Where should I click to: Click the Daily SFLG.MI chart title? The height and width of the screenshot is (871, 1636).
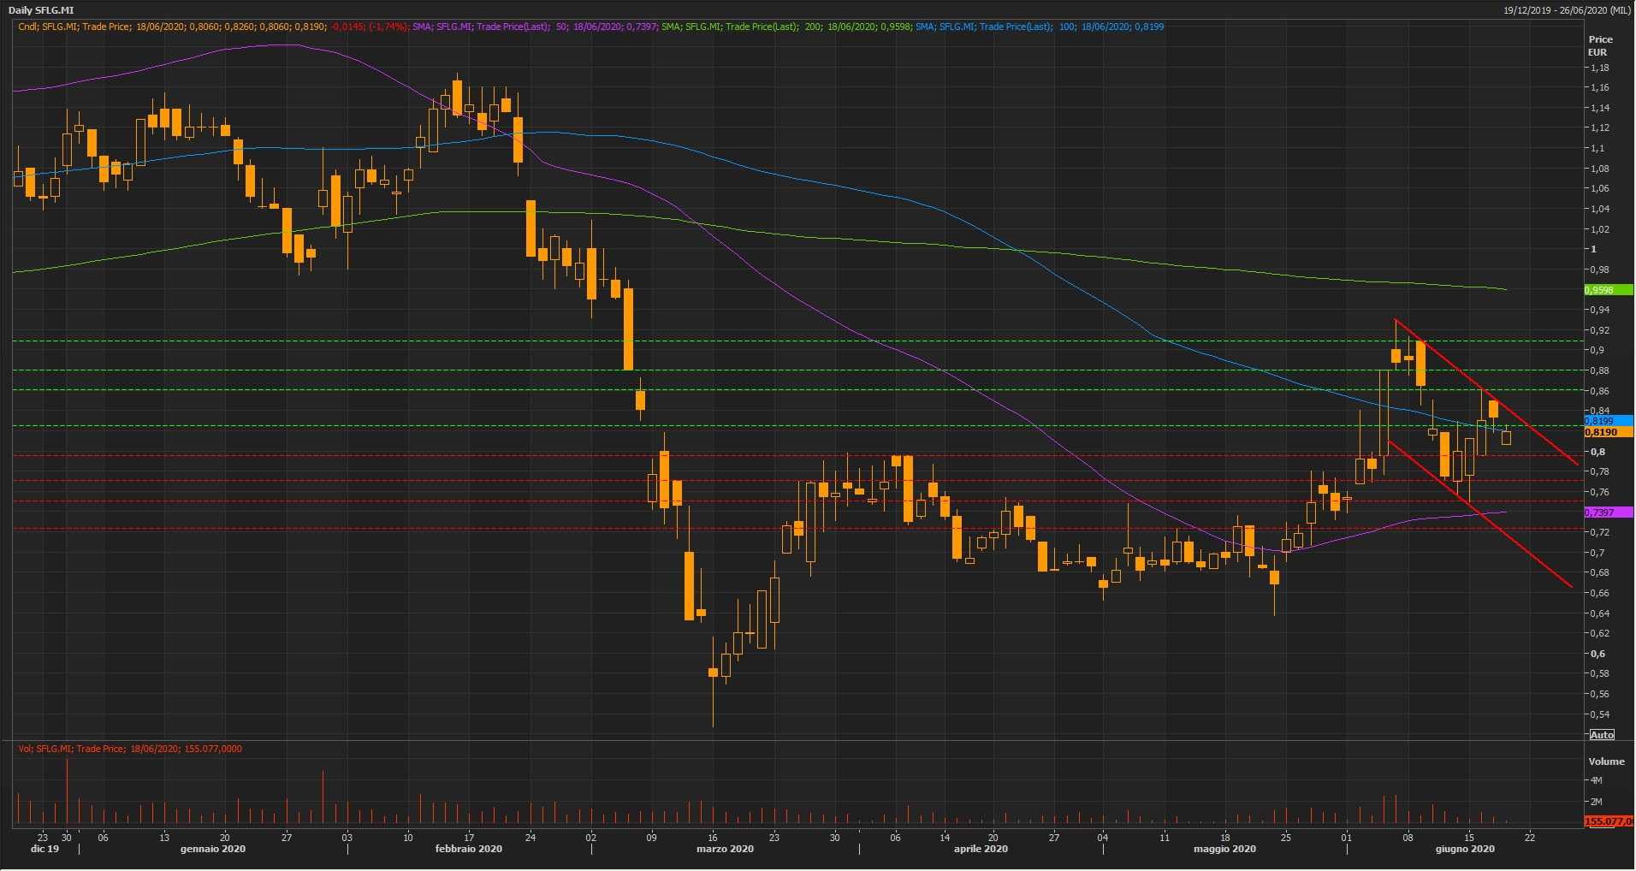41,10
